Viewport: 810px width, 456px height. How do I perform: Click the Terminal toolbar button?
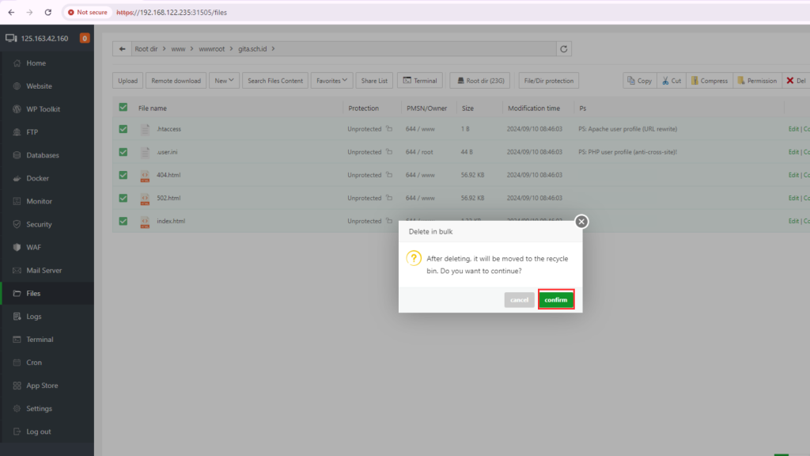click(x=419, y=81)
